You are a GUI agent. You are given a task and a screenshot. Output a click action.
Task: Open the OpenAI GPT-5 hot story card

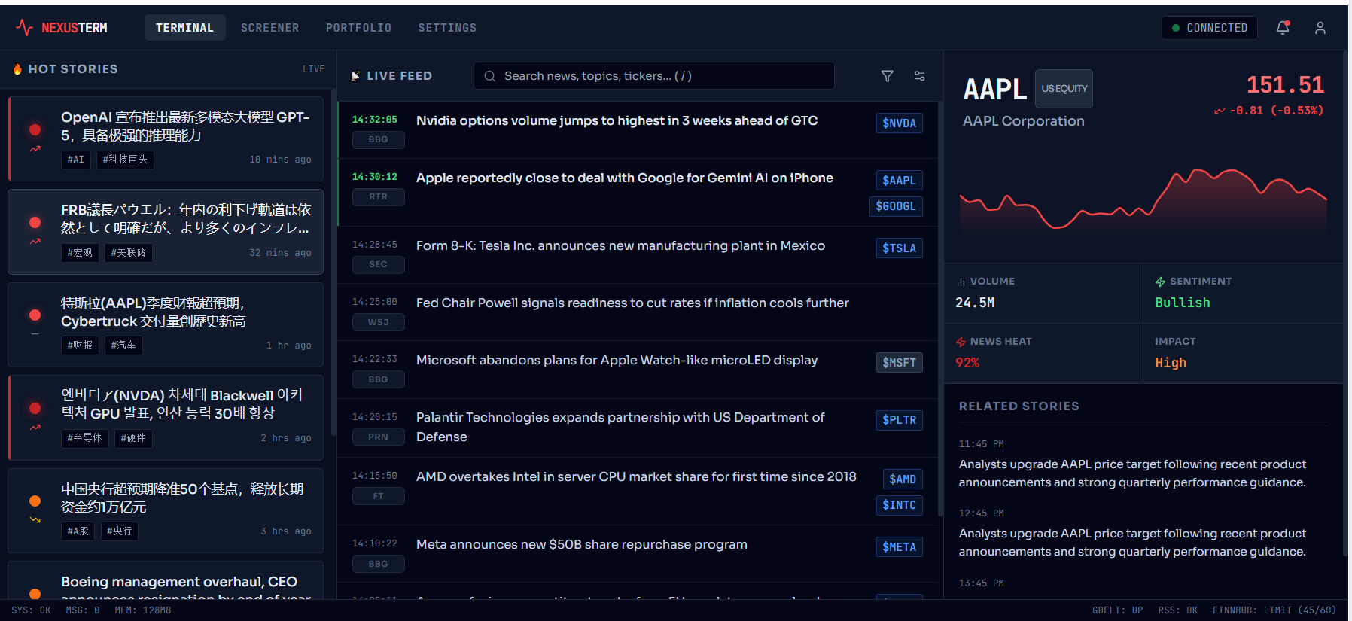166,139
